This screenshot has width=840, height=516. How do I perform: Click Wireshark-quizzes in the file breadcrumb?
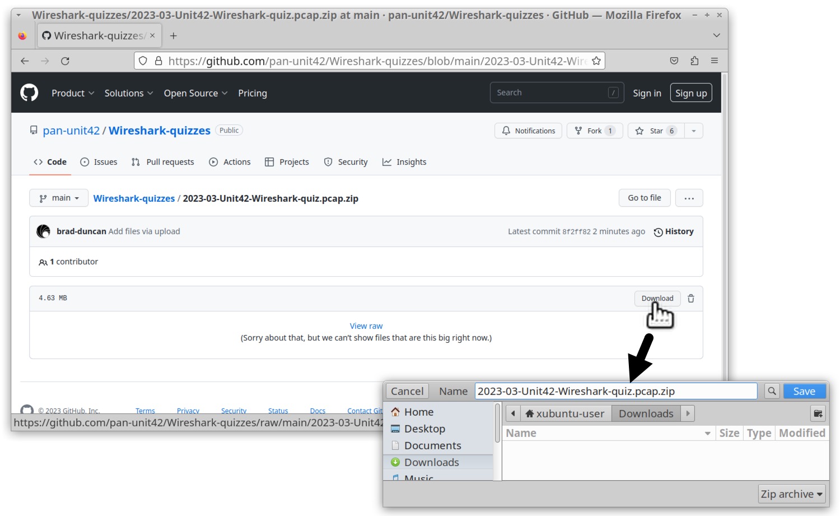[x=134, y=198]
